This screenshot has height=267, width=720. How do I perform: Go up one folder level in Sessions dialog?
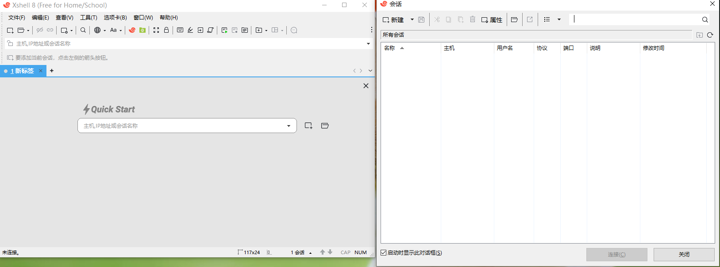(x=700, y=35)
